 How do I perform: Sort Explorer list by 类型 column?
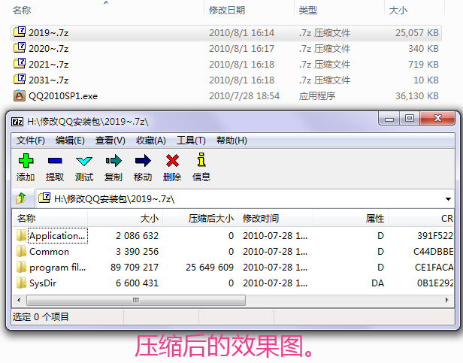click(x=339, y=11)
